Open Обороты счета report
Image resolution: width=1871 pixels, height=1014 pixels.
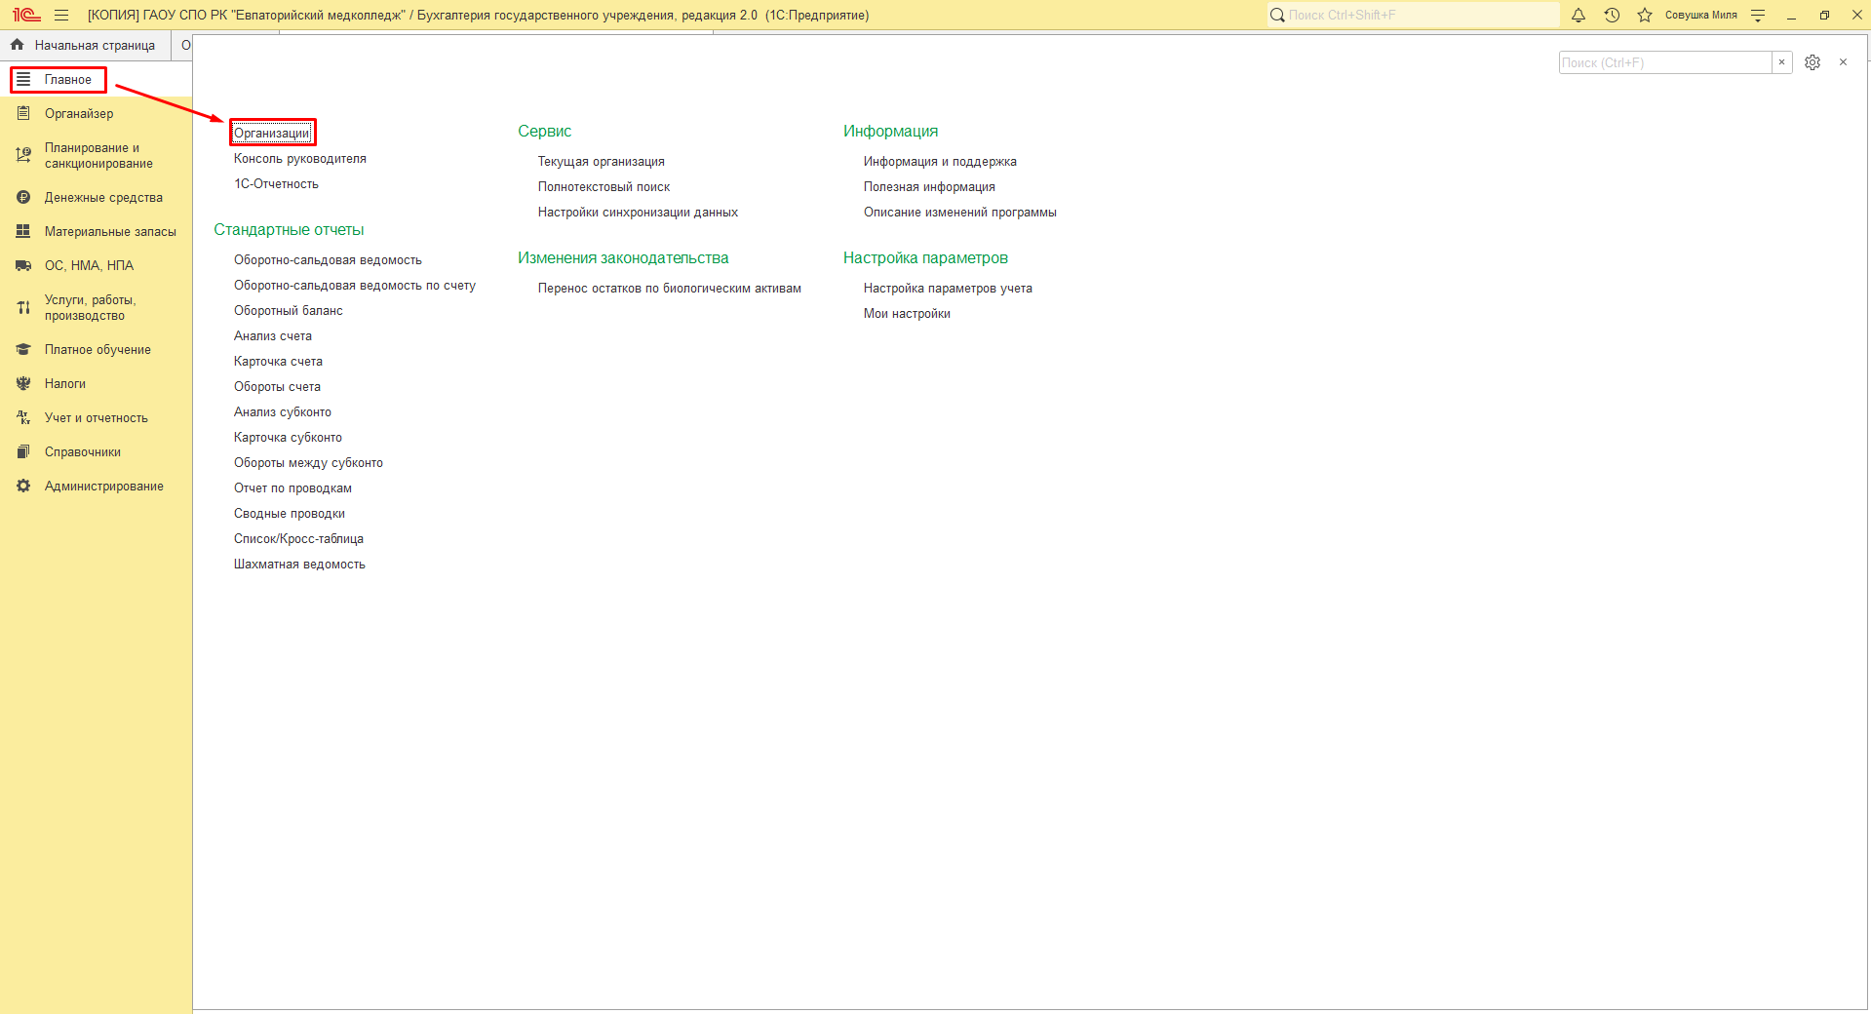pyautogui.click(x=277, y=387)
